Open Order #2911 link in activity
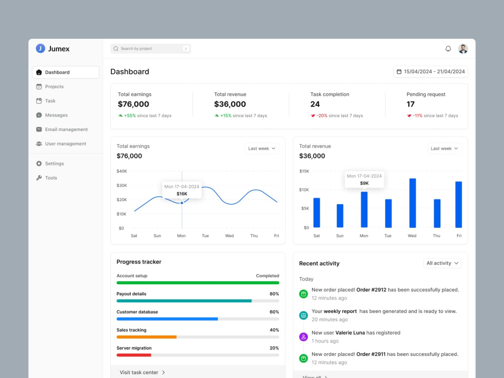 371,354
